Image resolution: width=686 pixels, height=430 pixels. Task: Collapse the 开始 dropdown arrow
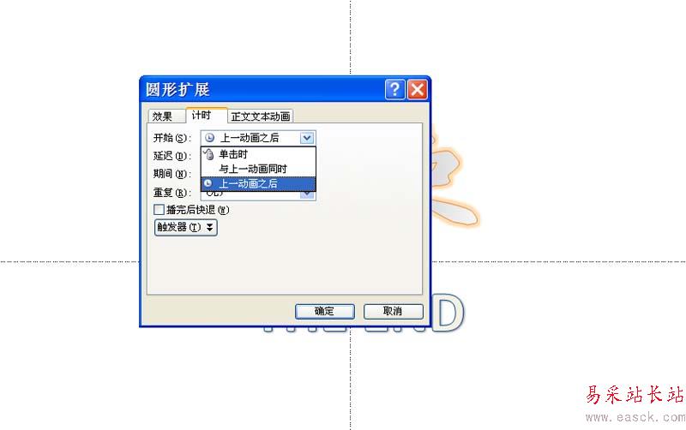pyautogui.click(x=307, y=138)
